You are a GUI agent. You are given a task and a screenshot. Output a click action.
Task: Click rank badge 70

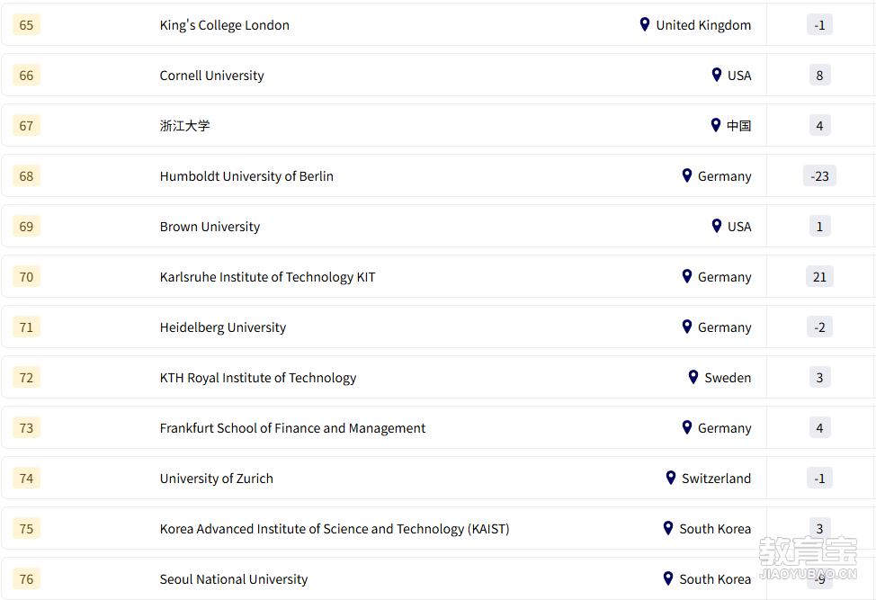pos(26,277)
